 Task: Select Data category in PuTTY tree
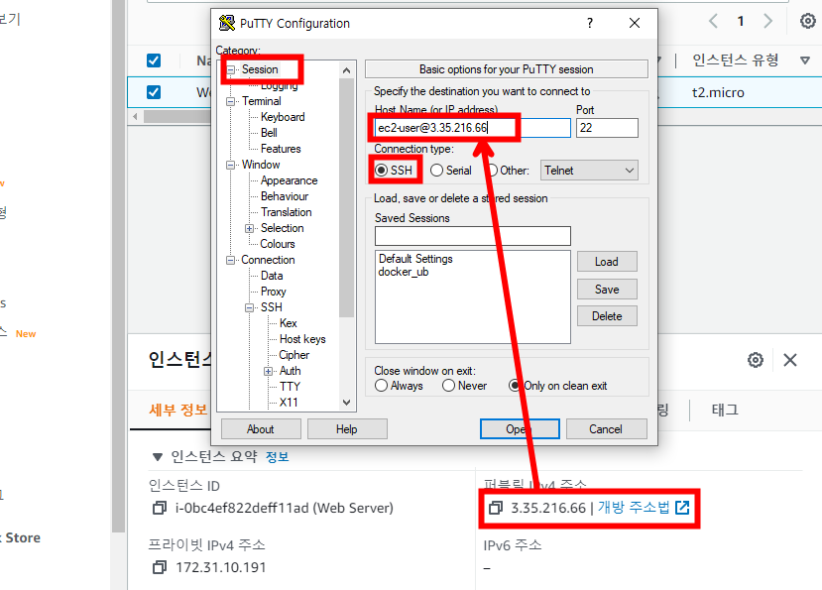point(272,276)
